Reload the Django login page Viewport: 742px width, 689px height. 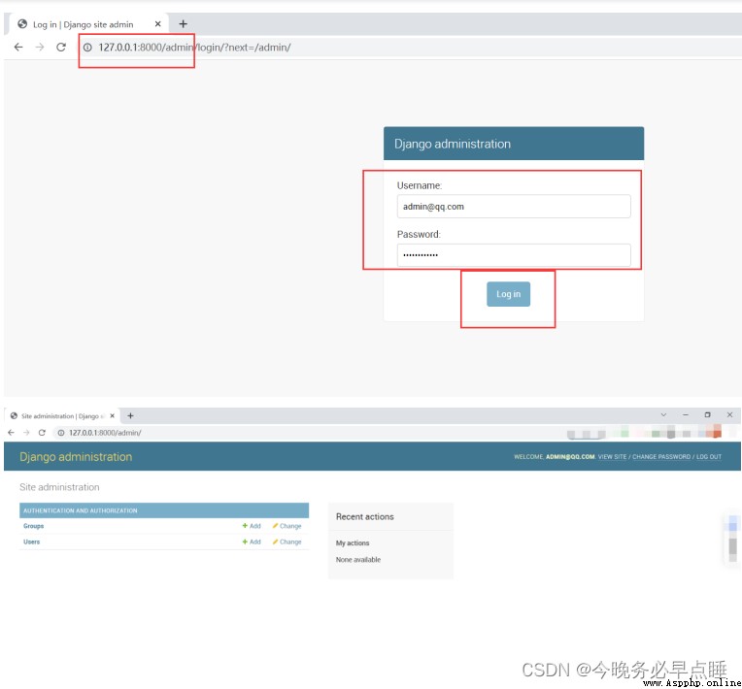(x=61, y=48)
